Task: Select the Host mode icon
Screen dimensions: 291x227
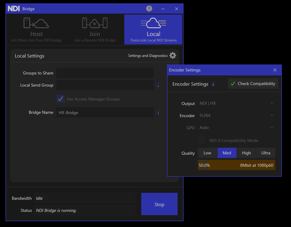Action: [x=36, y=22]
